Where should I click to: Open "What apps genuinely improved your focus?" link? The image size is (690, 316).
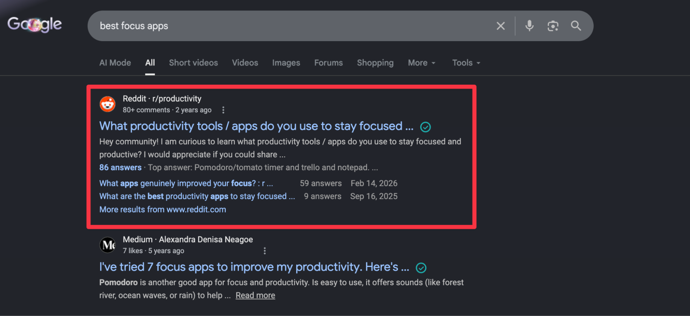186,183
